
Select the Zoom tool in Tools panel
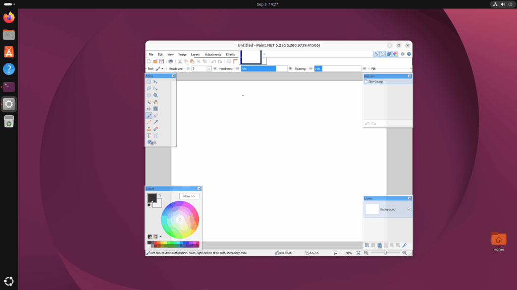(156, 95)
